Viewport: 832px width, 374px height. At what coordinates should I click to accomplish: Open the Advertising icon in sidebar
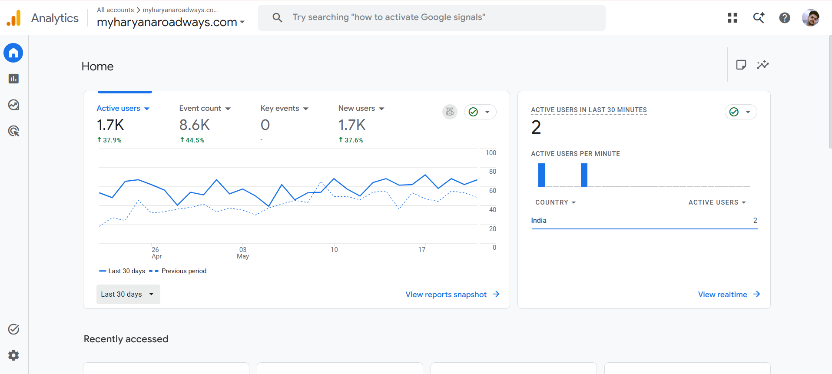pyautogui.click(x=13, y=131)
